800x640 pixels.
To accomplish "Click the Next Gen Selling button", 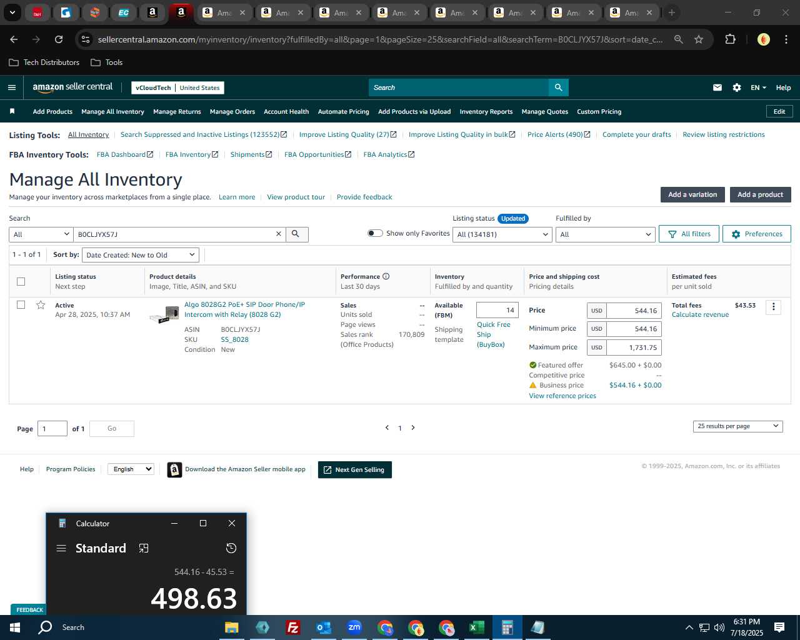I will click(355, 469).
